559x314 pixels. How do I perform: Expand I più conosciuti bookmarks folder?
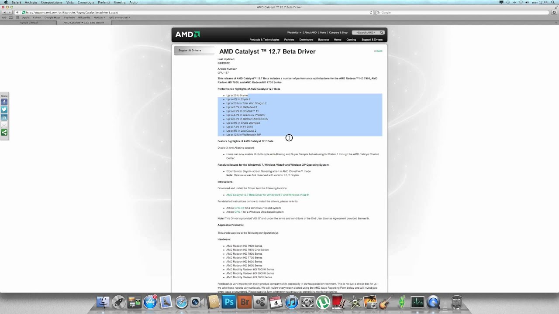tap(119, 17)
